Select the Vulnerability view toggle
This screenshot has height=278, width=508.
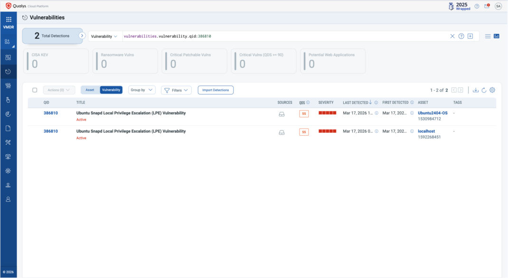[x=111, y=90]
